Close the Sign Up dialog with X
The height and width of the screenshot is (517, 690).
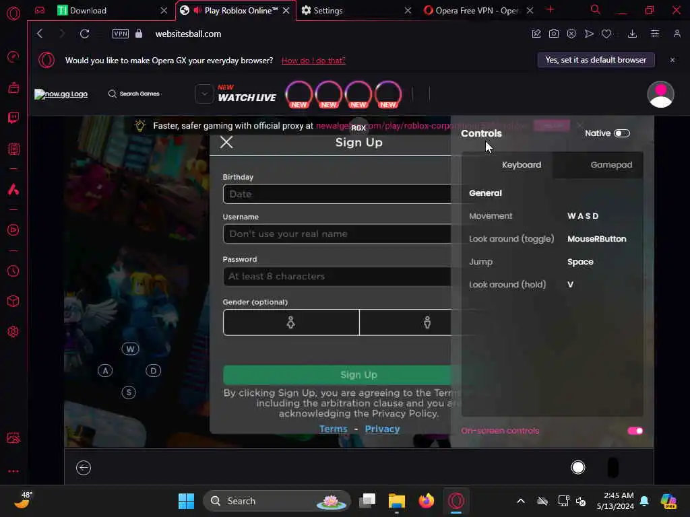226,142
